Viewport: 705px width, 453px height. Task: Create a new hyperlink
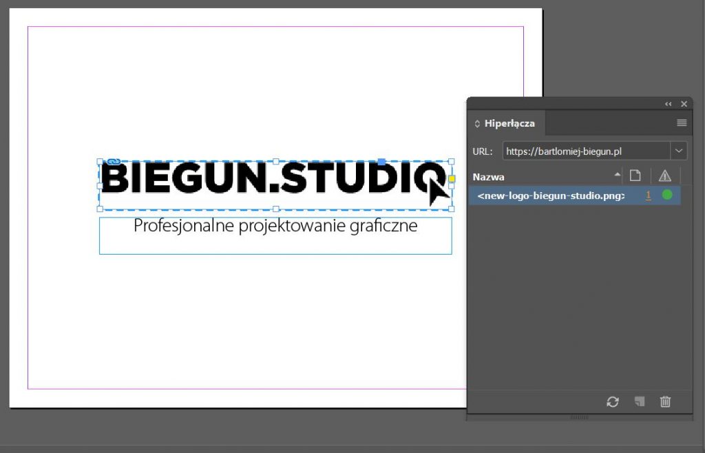tap(640, 401)
